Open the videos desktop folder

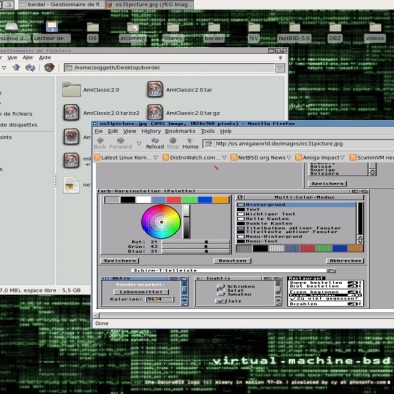[x=375, y=27]
